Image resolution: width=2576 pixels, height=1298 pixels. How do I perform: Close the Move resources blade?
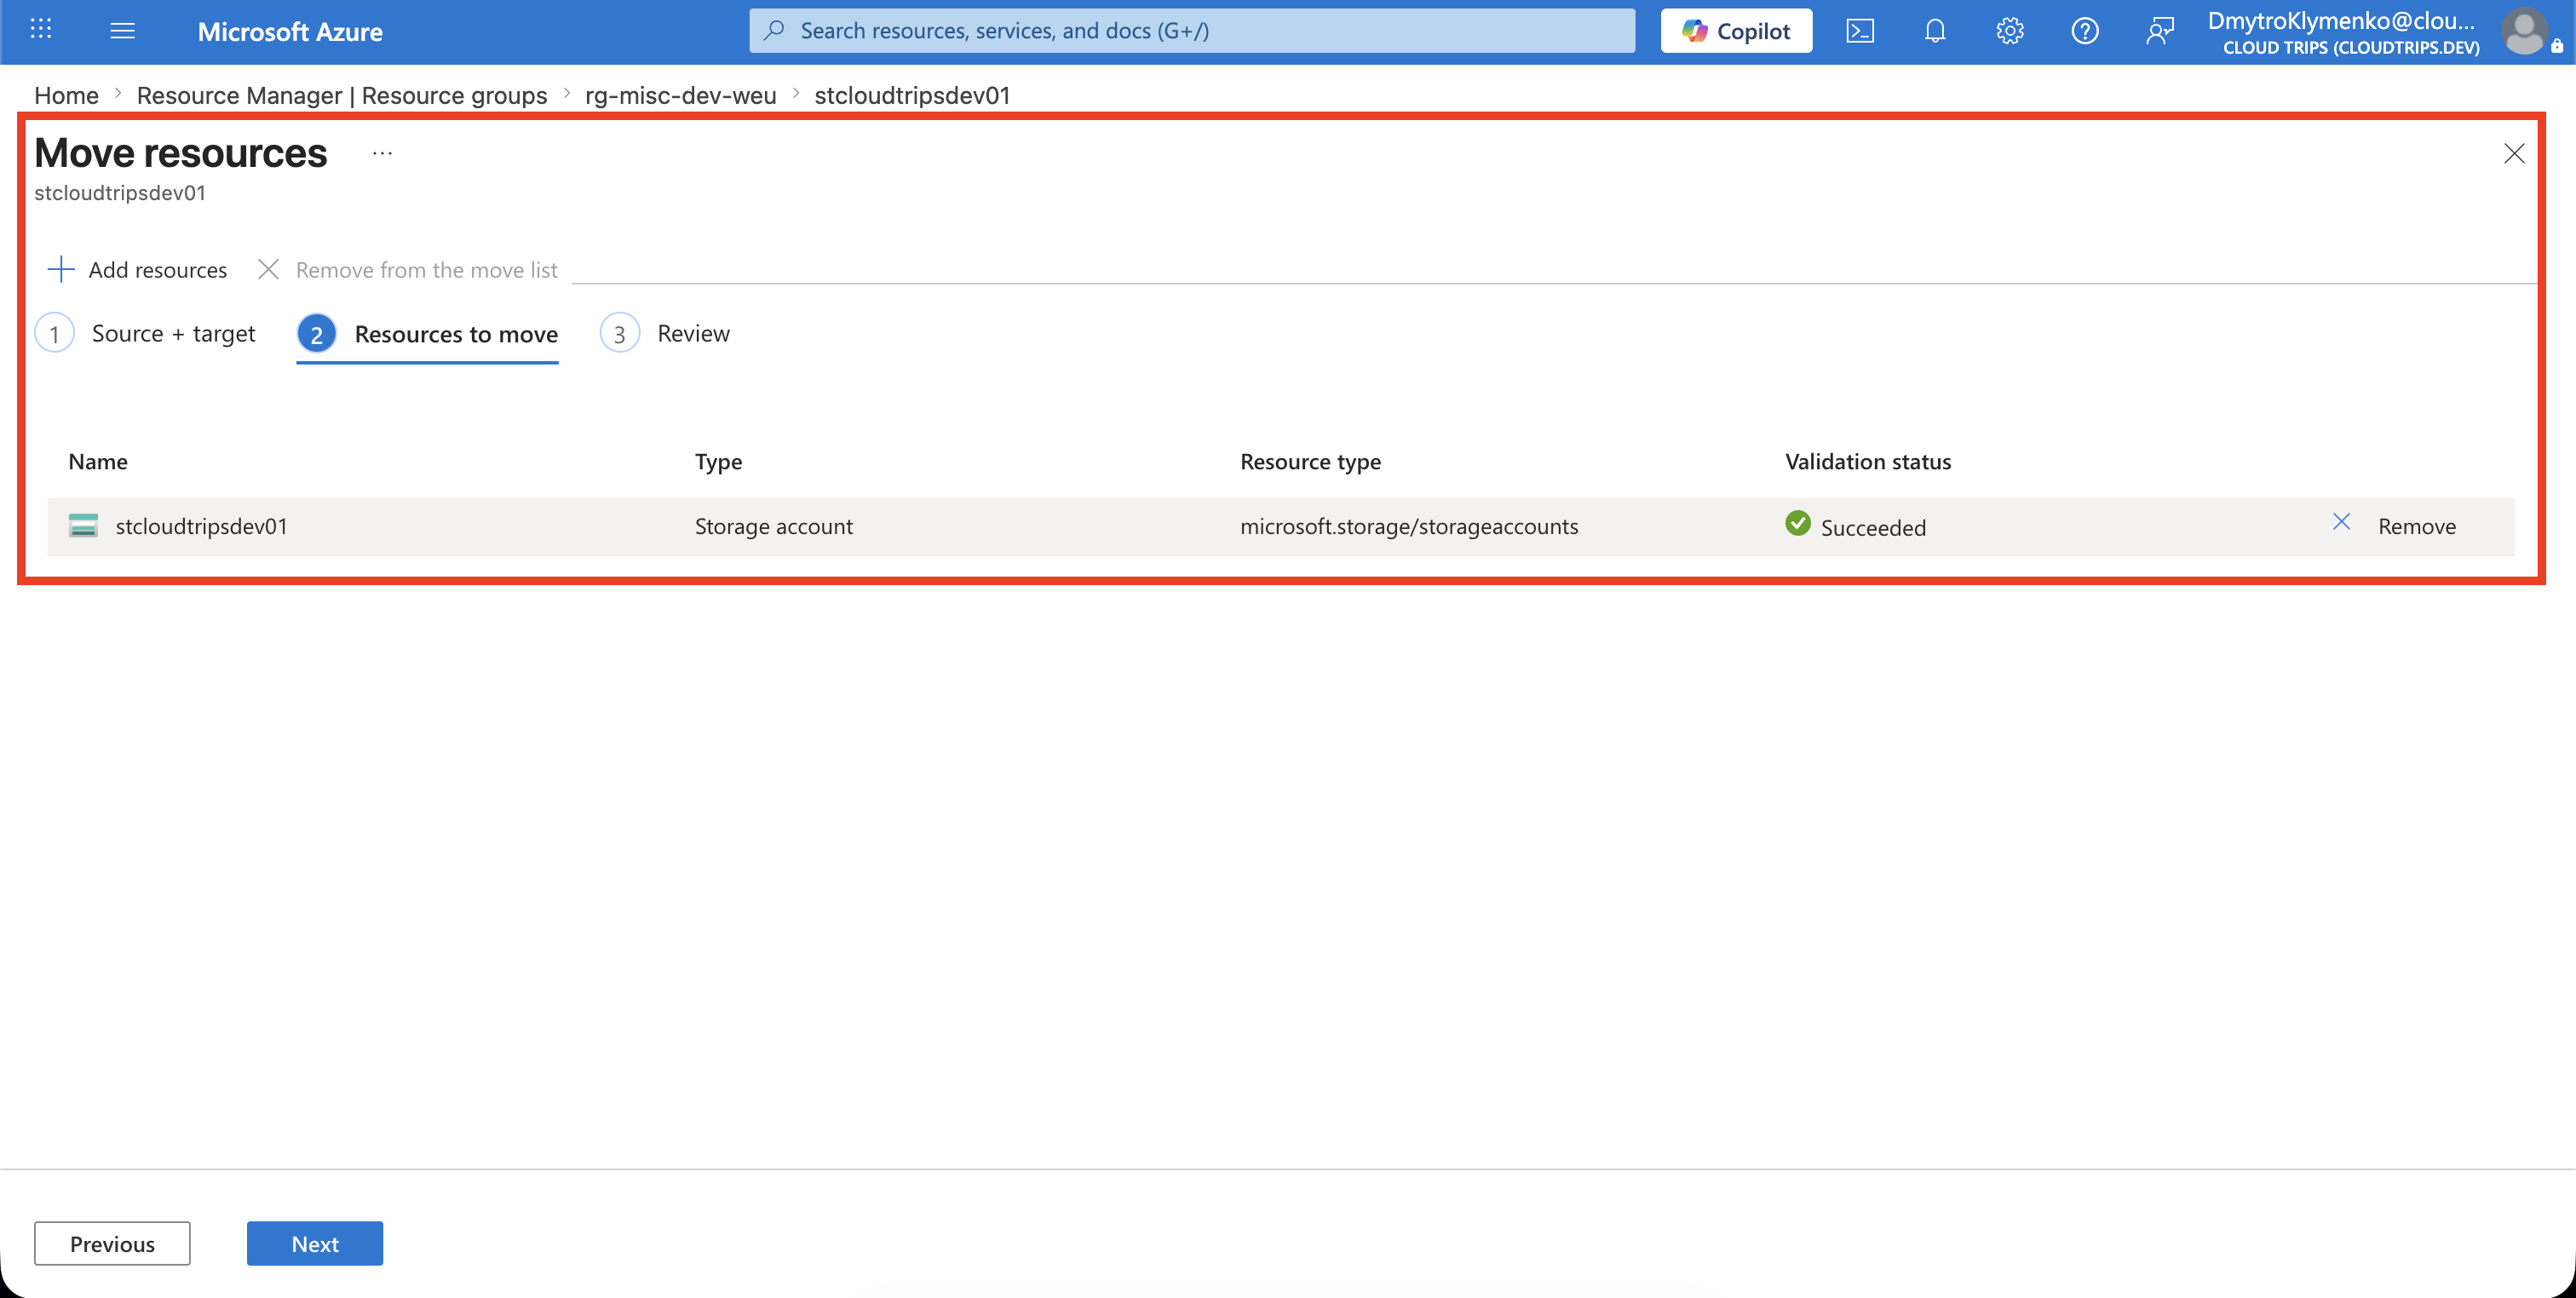pyautogui.click(x=2514, y=153)
